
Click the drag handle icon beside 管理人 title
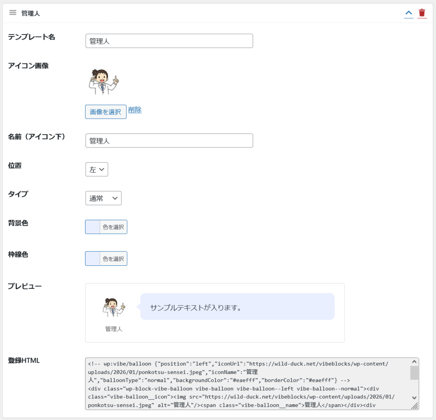click(13, 13)
